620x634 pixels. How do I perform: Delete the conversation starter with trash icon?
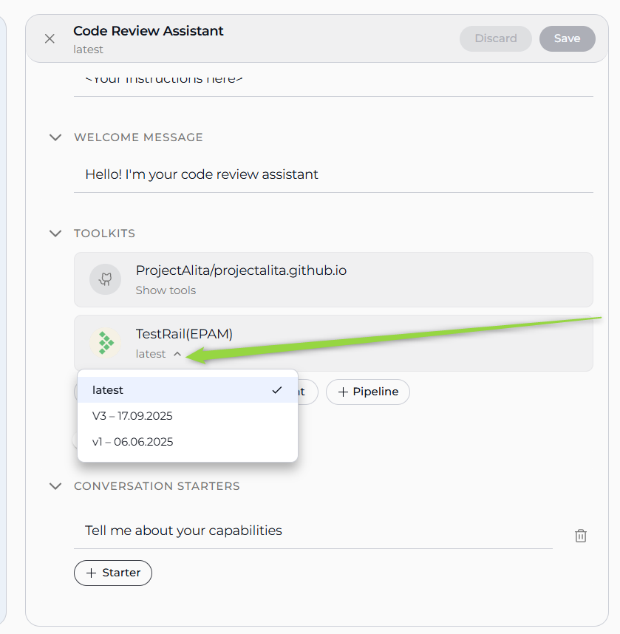pos(581,536)
